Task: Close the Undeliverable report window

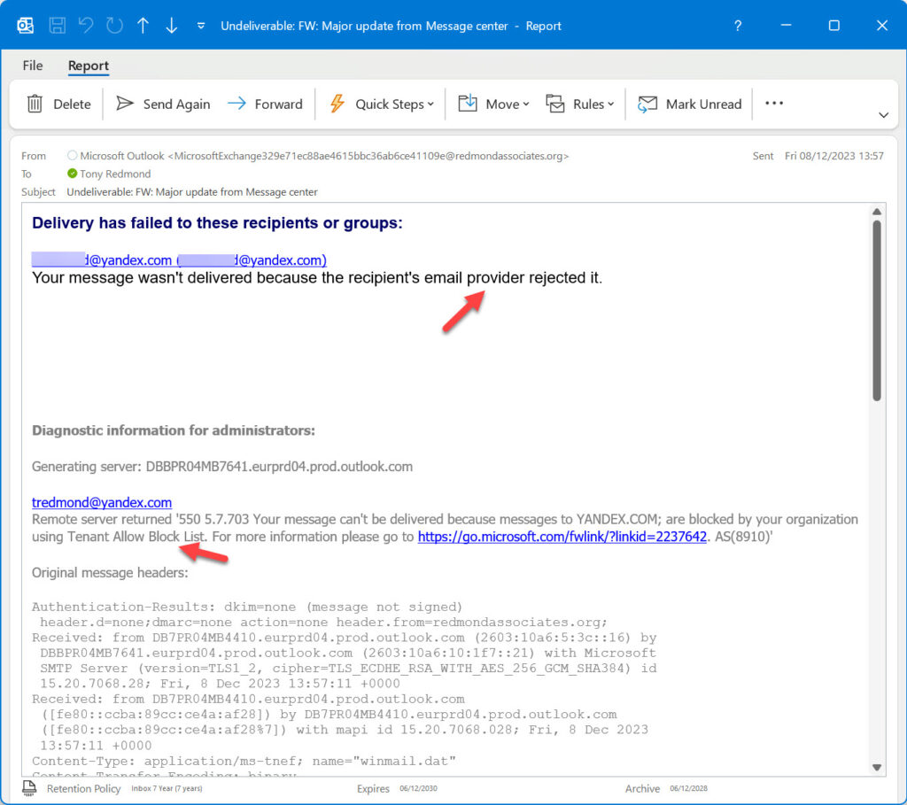Action: click(x=882, y=26)
